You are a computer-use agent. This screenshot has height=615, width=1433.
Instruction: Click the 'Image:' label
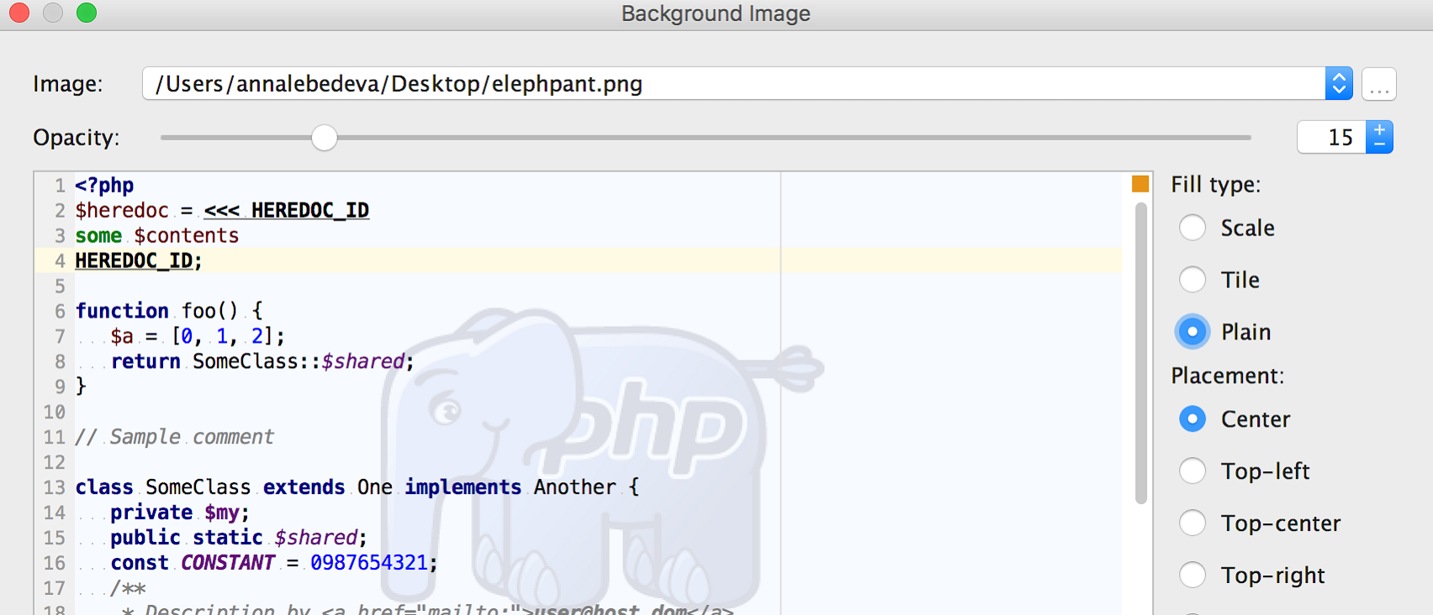68,84
